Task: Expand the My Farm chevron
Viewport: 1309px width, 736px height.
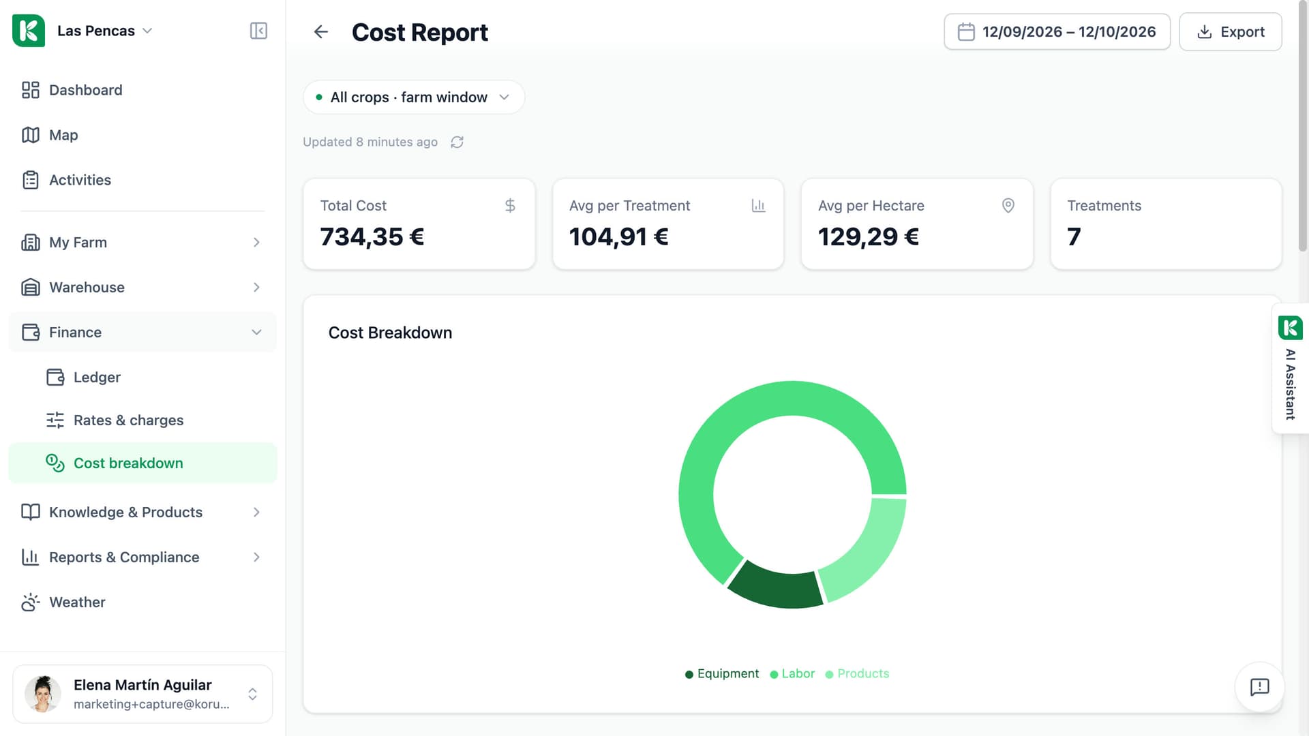Action: click(256, 243)
